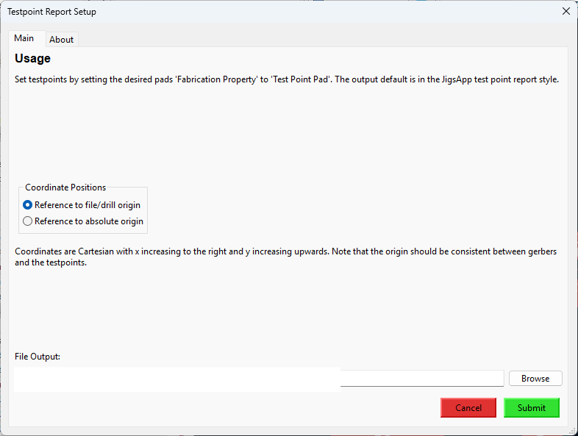Click the 'Coordinate Positions' group label
578x436 pixels.
click(65, 187)
